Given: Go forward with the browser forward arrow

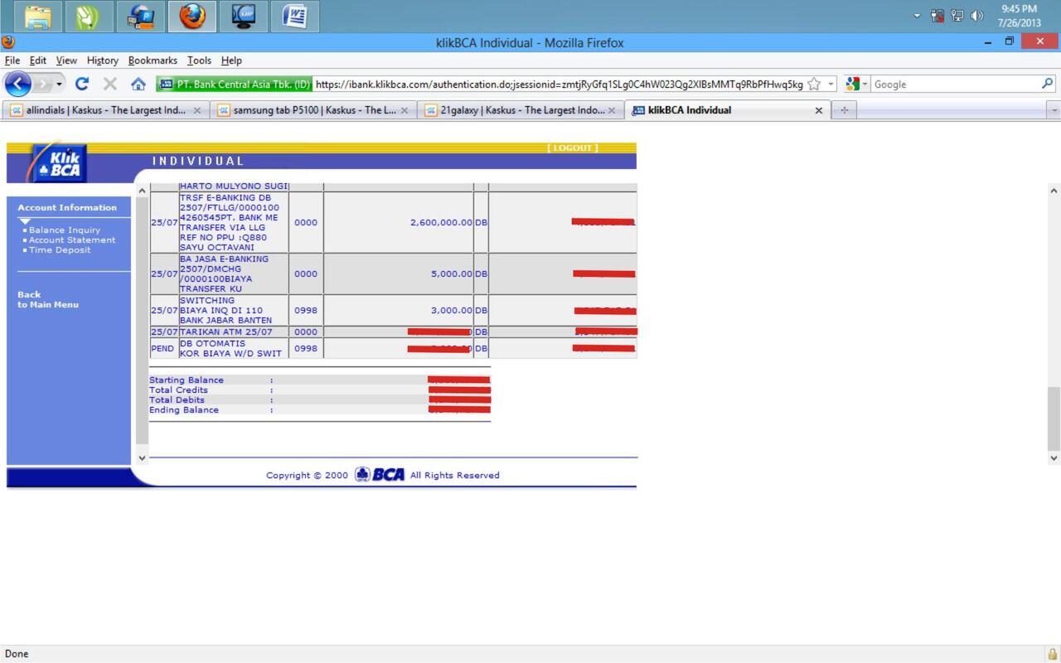Looking at the screenshot, I should [x=43, y=84].
